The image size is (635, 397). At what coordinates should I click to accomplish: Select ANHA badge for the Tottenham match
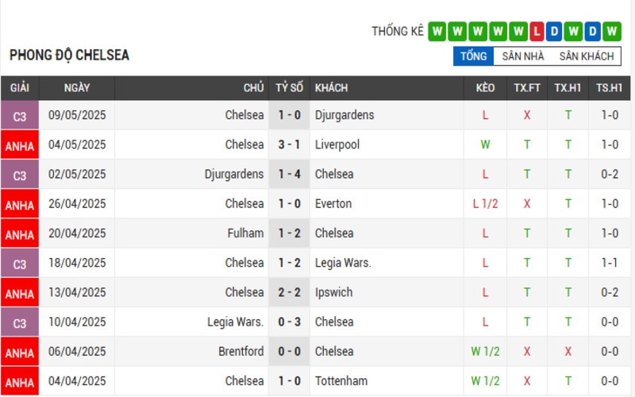(20, 382)
